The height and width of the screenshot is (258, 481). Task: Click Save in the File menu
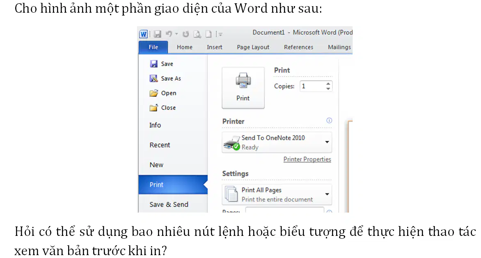[x=161, y=63]
